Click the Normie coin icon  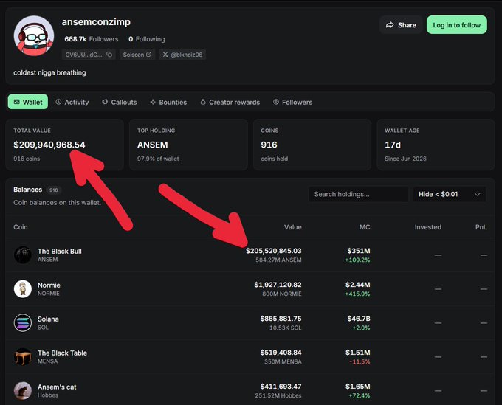pos(23,289)
